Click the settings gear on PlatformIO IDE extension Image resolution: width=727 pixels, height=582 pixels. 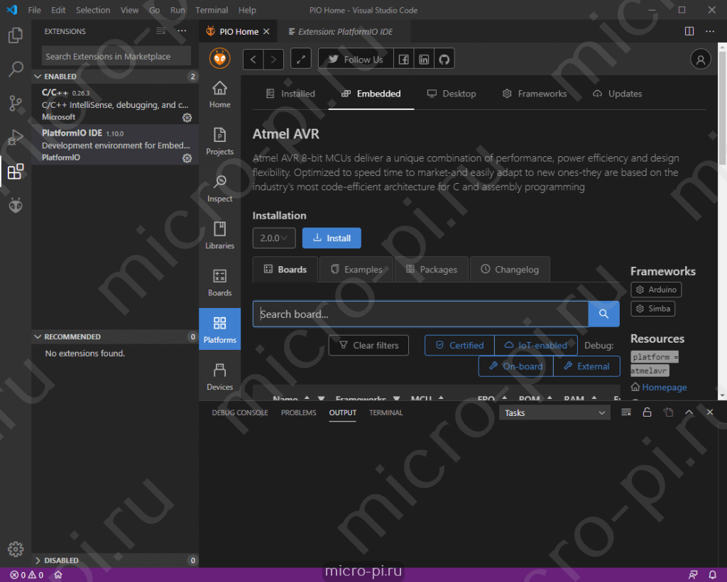coord(187,158)
